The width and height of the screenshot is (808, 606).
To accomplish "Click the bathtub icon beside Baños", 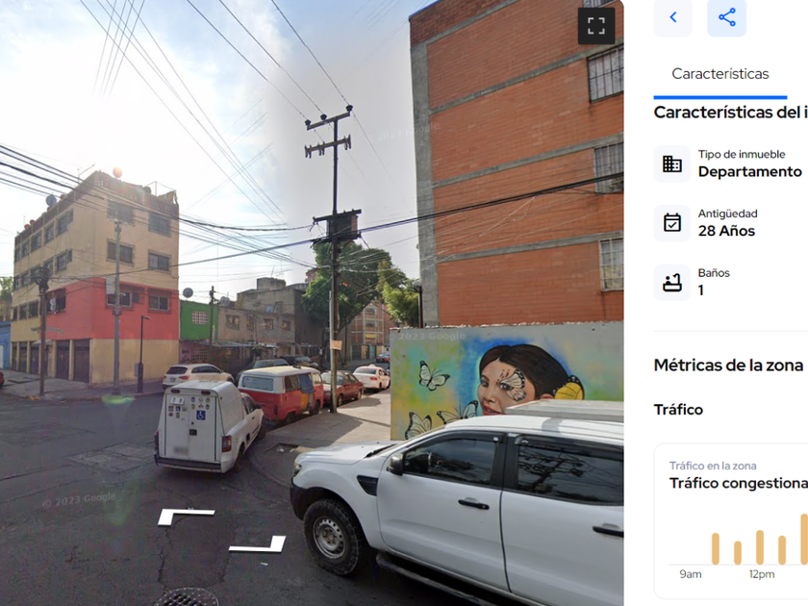I will pyautogui.click(x=672, y=283).
